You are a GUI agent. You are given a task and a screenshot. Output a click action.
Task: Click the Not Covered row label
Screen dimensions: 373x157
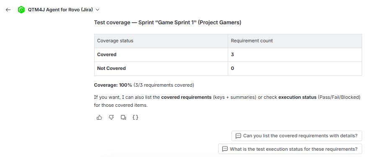pyautogui.click(x=111, y=68)
